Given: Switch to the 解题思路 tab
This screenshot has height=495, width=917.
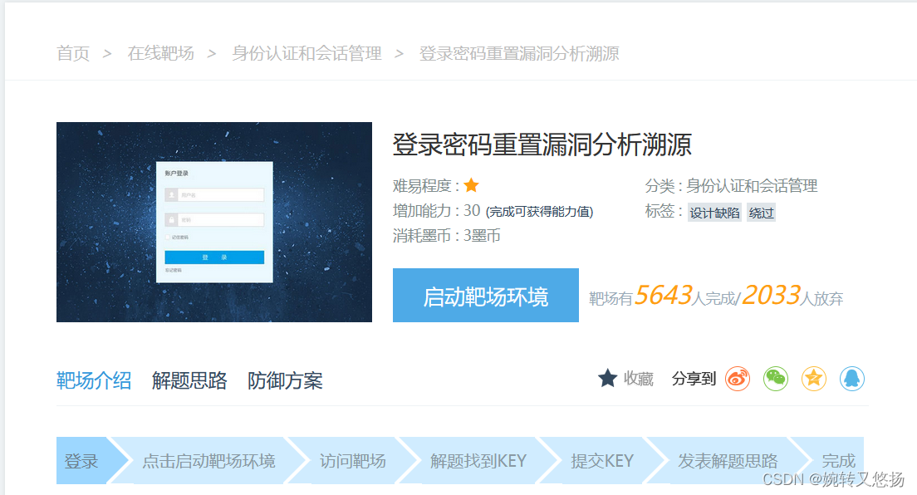Looking at the screenshot, I should point(189,381).
